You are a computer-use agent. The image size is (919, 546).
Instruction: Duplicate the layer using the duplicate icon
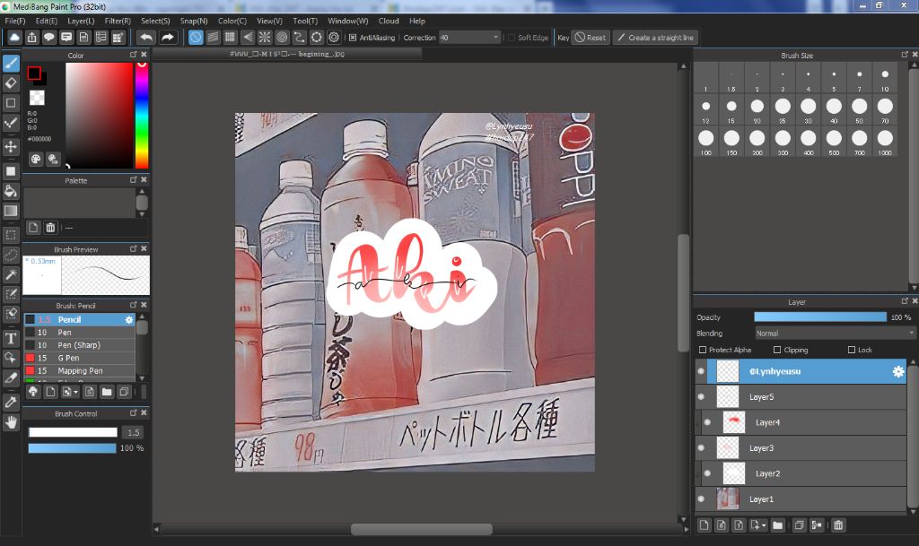tap(799, 525)
